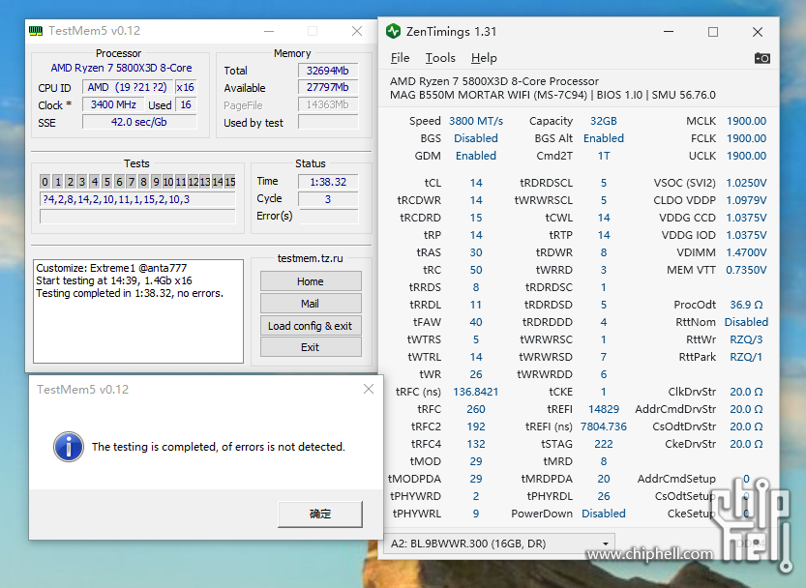
Task: Click the blue info icon in the dialog
Action: tap(69, 446)
